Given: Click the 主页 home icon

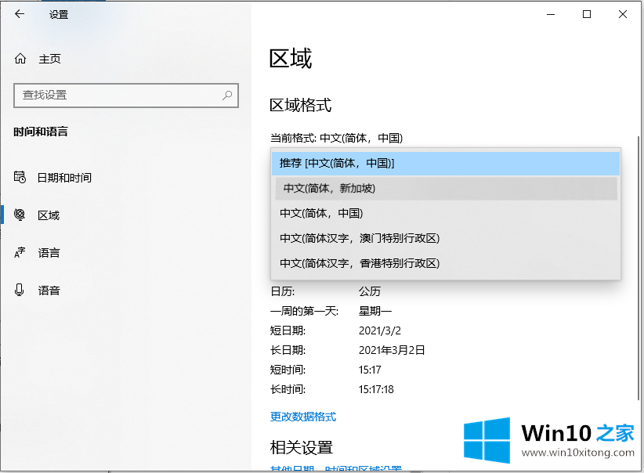Looking at the screenshot, I should pyautogui.click(x=20, y=59).
